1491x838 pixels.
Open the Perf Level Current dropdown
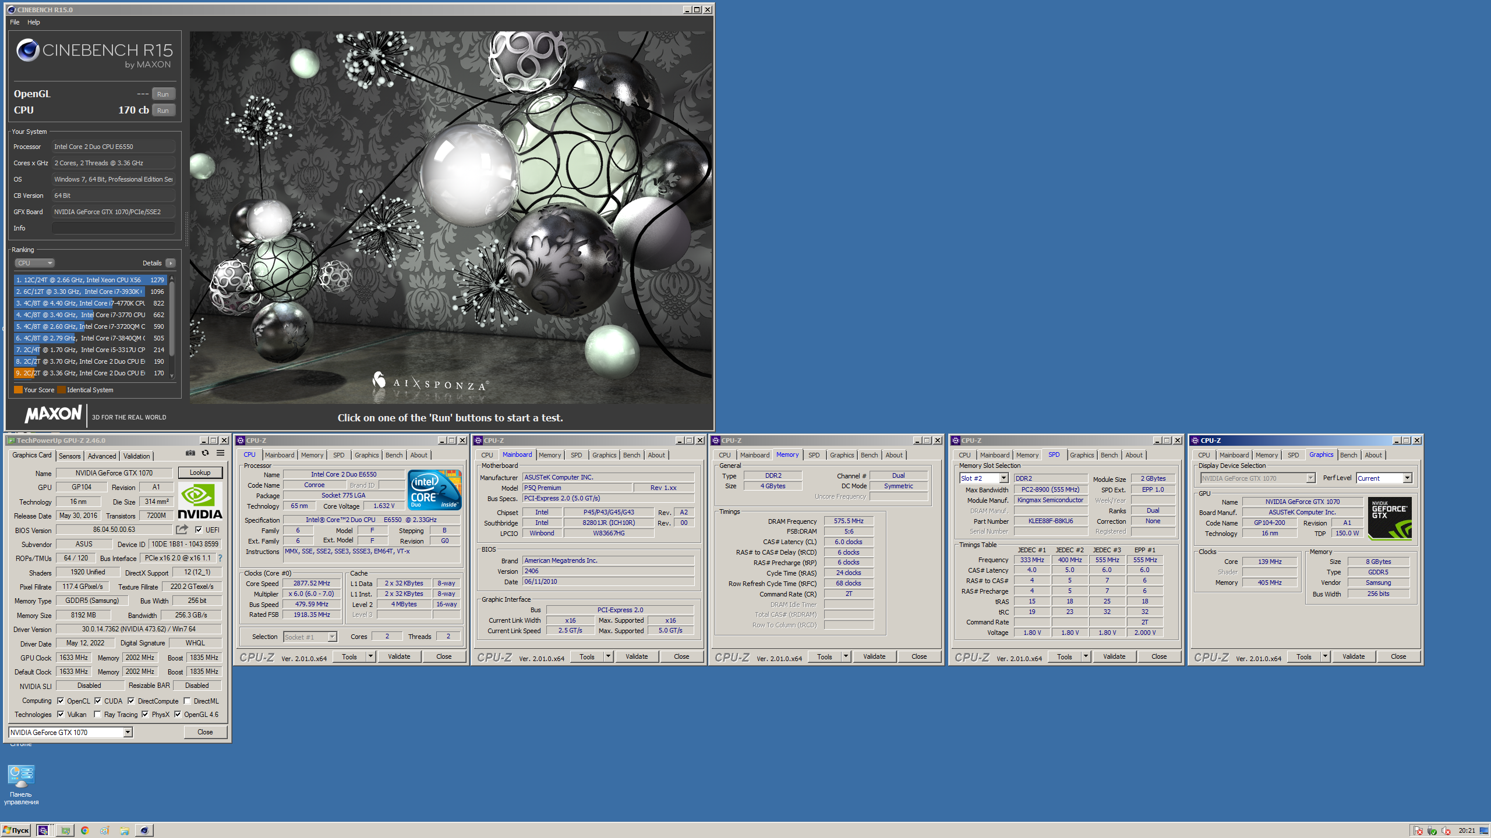pos(1384,478)
